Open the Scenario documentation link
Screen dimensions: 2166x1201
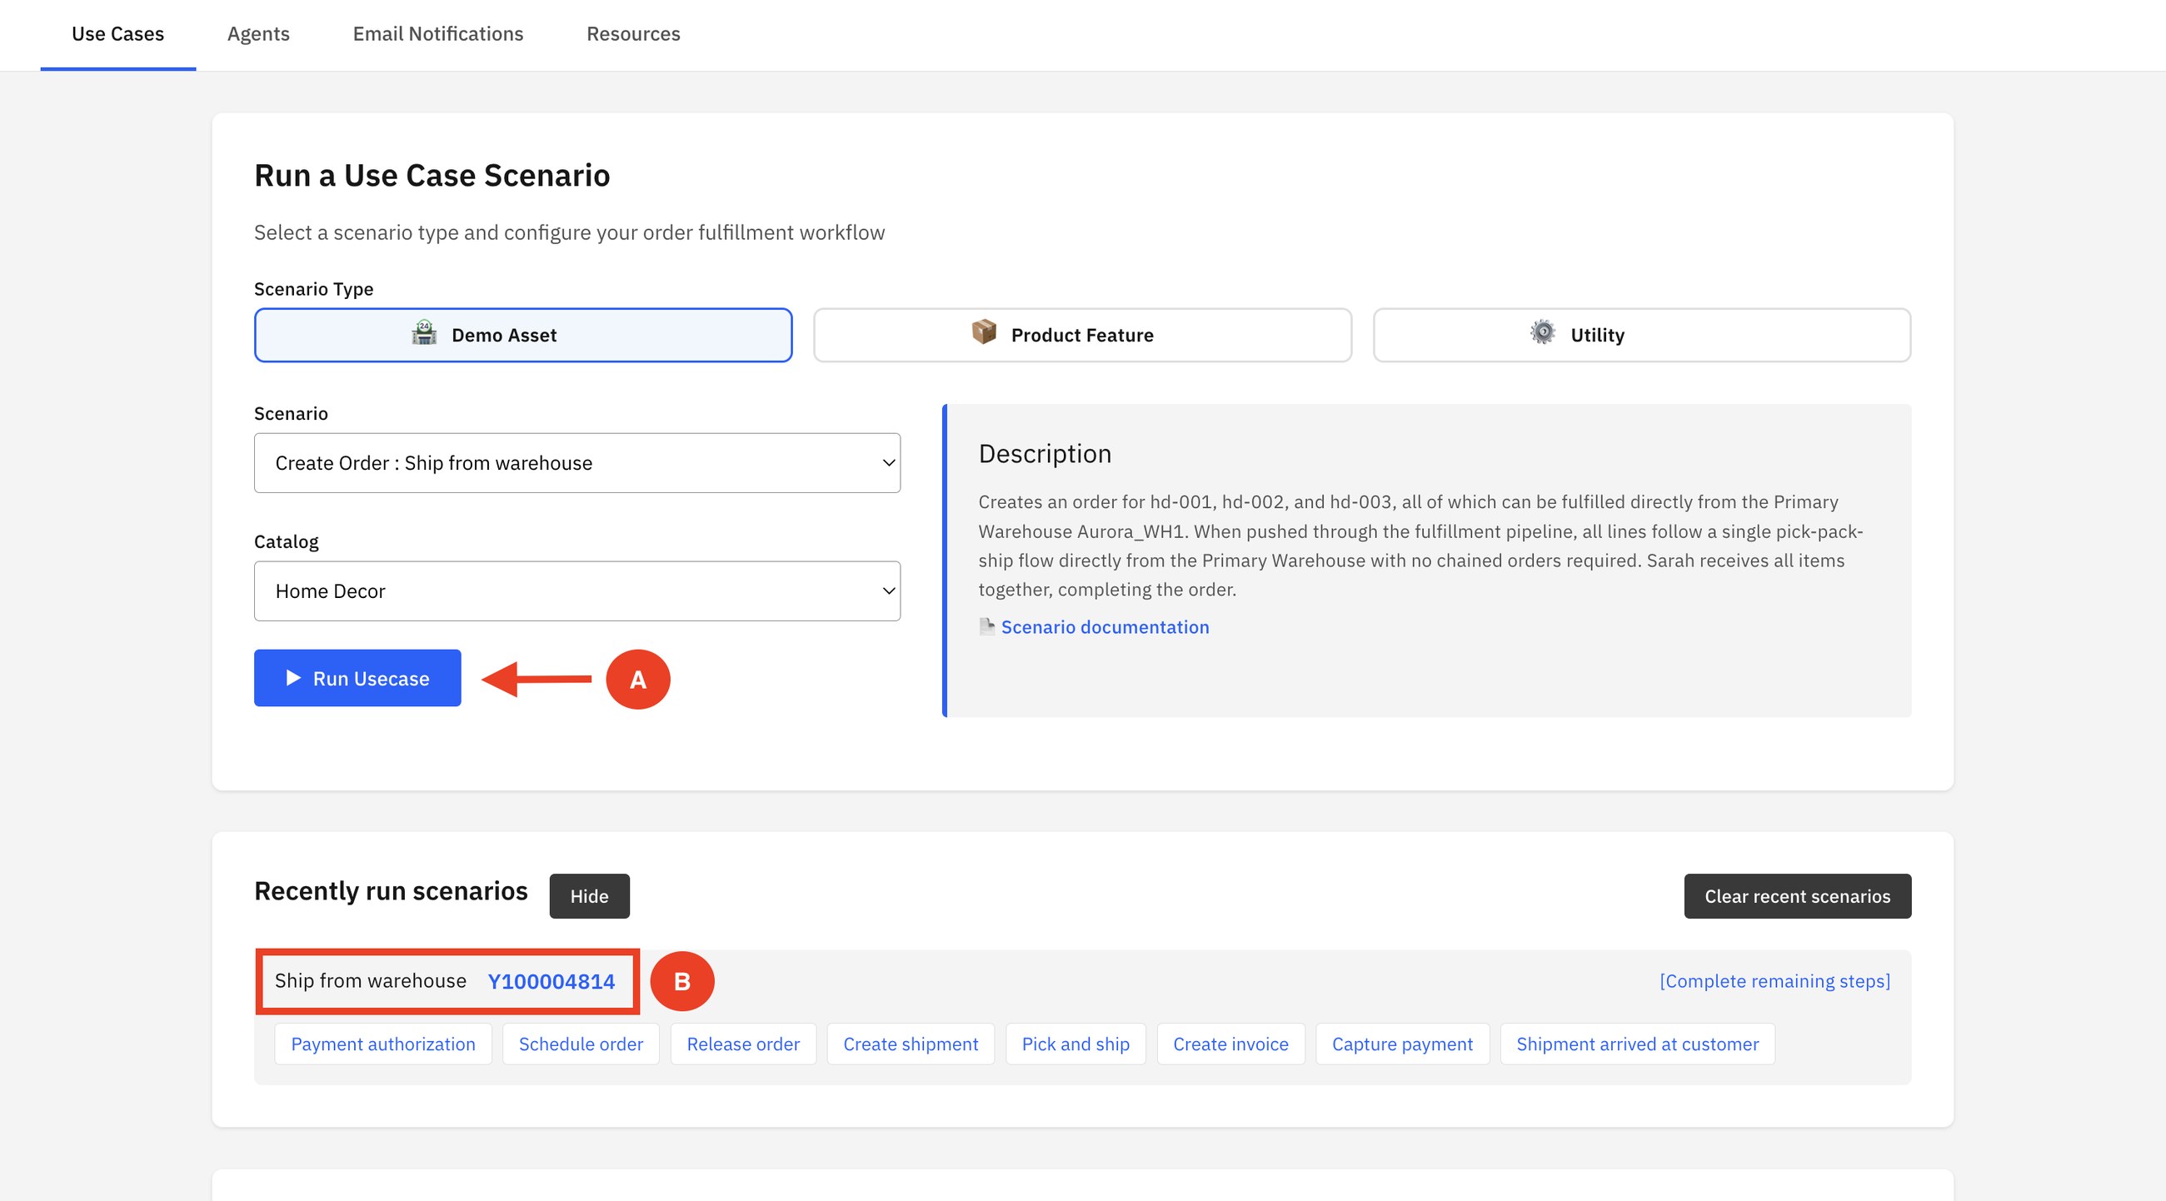1105,627
